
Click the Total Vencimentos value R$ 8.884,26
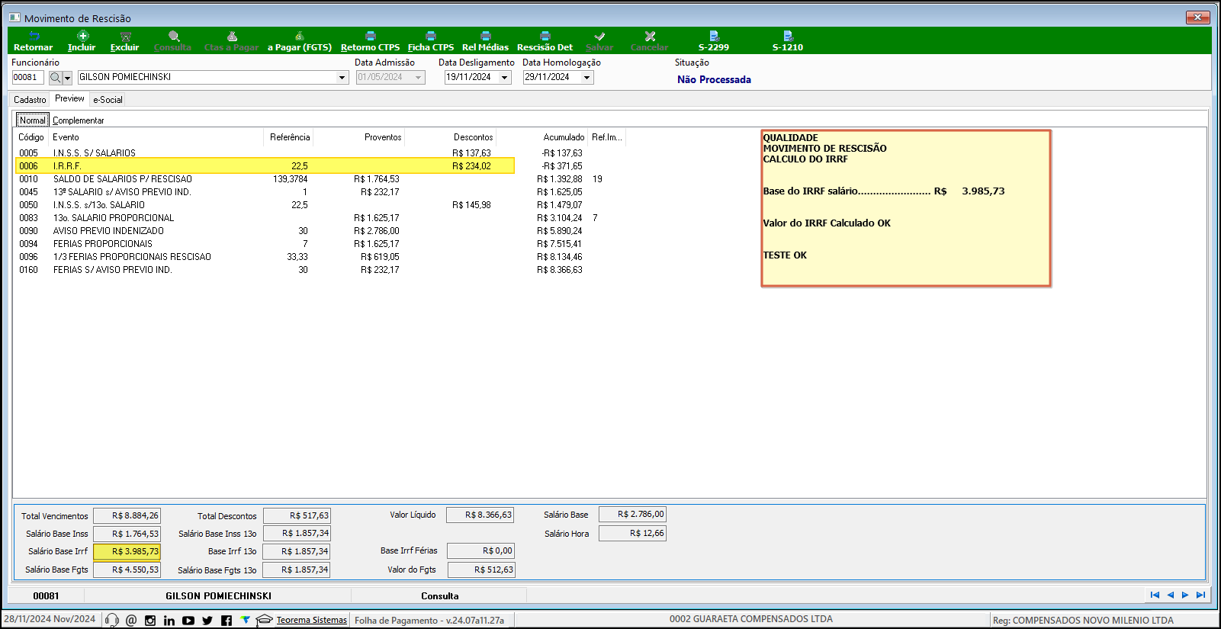point(127,516)
